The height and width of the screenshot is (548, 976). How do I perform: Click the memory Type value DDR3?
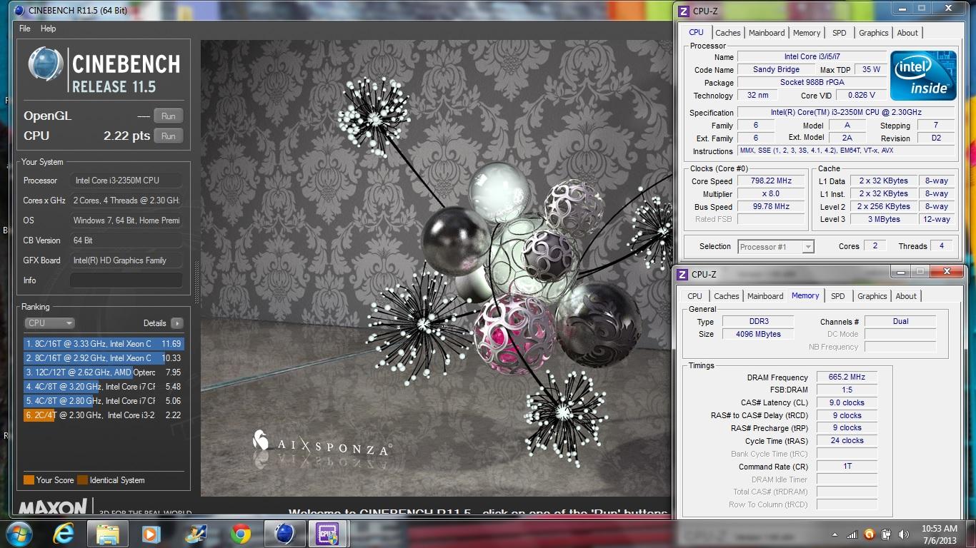pos(757,322)
